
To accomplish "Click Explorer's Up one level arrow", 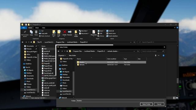I will click(x=31, y=42).
